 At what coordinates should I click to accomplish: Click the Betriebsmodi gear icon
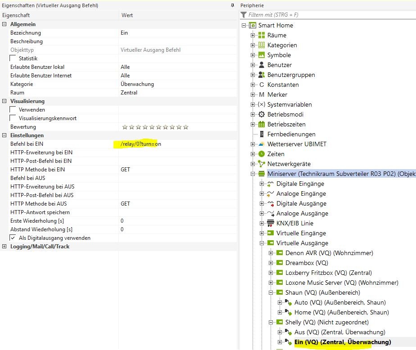262,114
